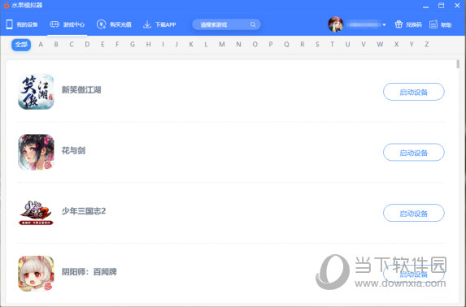The height and width of the screenshot is (307, 466).
Task: Filter games by letter W
Action: [x=380, y=45]
